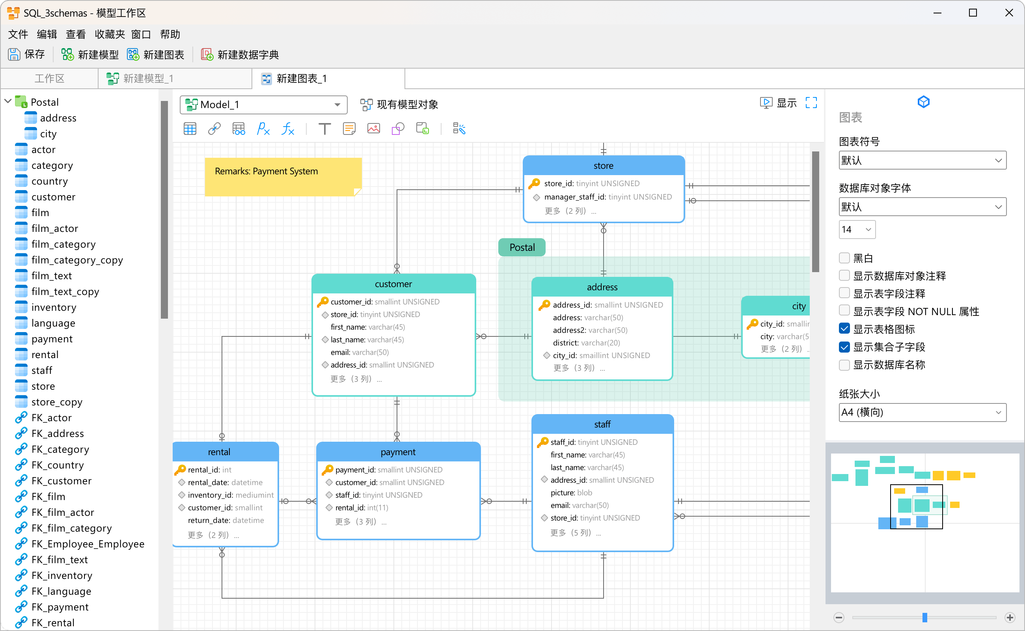Screen dimensions: 1025x631
Task: Click the payment table header
Action: (x=398, y=452)
